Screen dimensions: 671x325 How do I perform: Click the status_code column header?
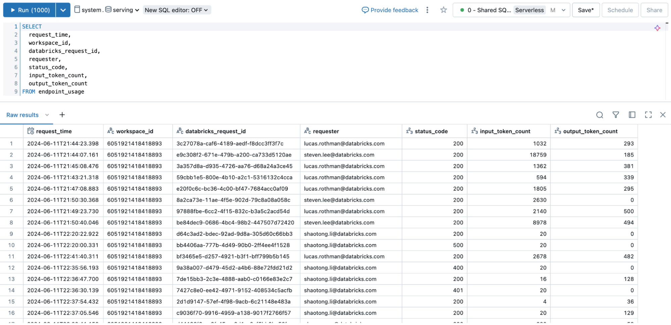coord(431,131)
